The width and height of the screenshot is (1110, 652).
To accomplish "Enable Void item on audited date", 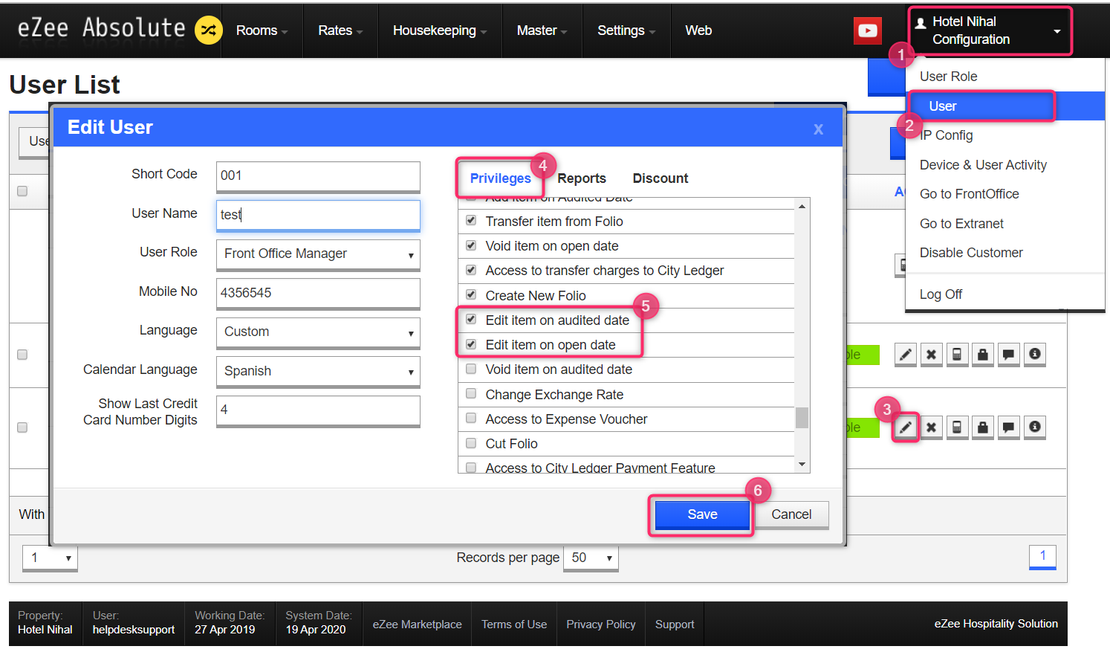I will click(471, 369).
